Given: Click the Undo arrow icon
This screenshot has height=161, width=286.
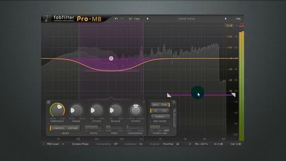Looking at the screenshot, I should tap(116, 19).
